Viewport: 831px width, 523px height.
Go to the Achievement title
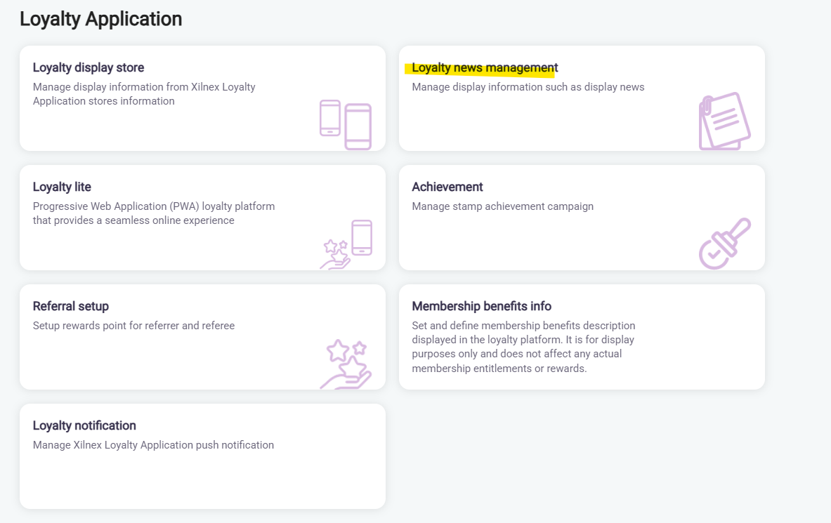coord(447,187)
